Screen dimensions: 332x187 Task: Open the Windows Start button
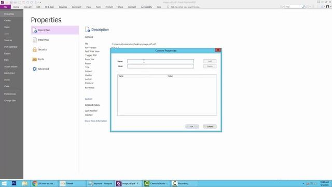tap(4, 183)
